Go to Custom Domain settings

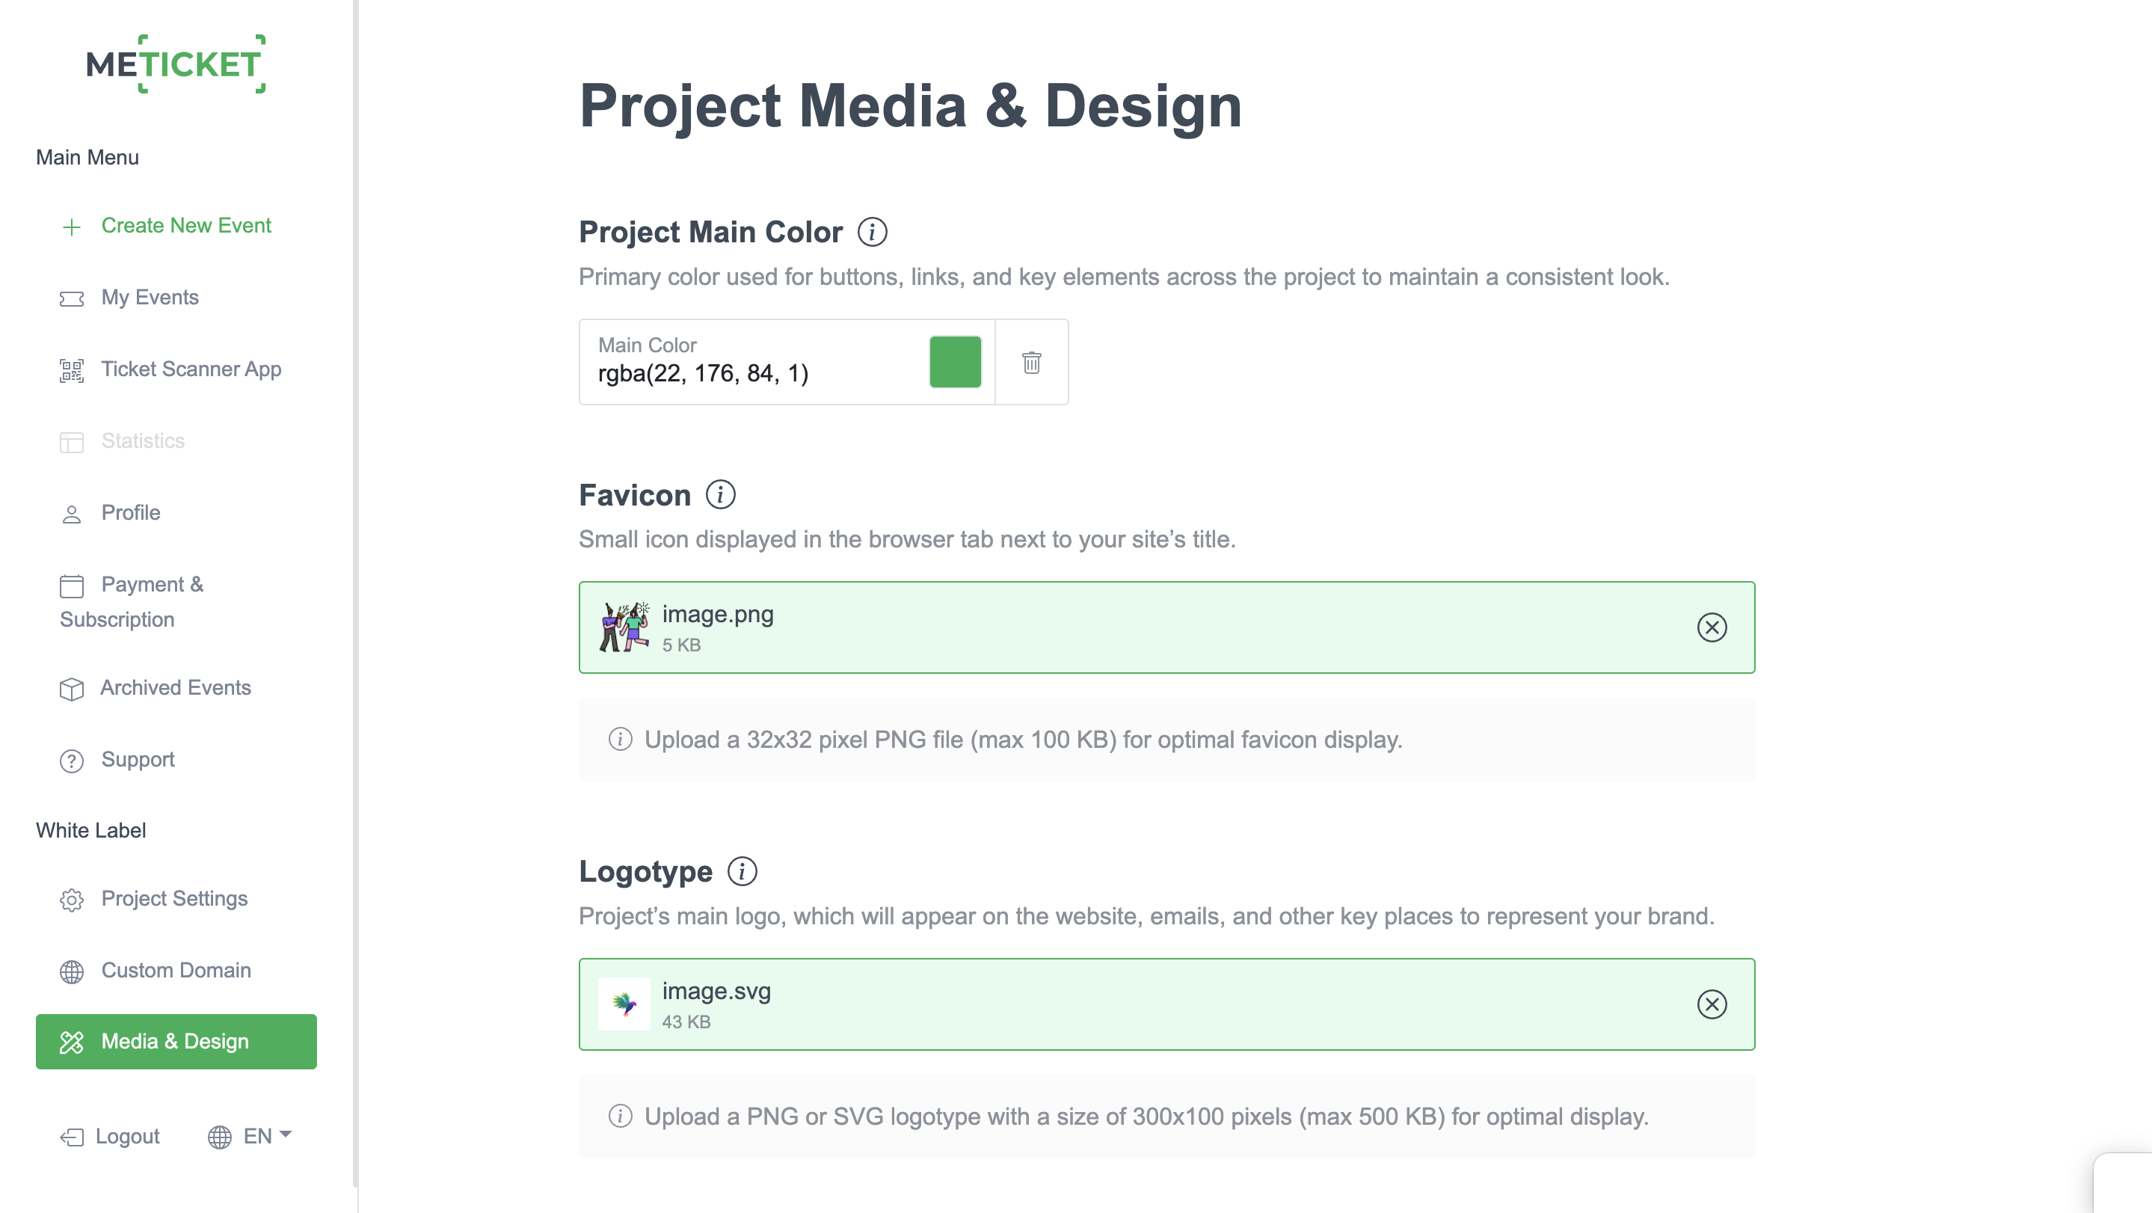176,970
